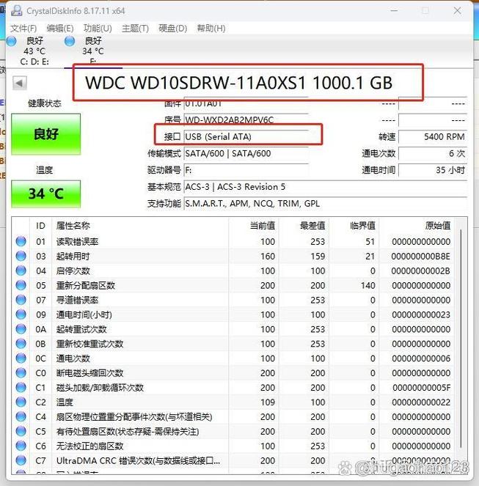Click the blue orb for disk C: D: E:
Image resolution: width=479 pixels, height=486 pixels.
12,41
